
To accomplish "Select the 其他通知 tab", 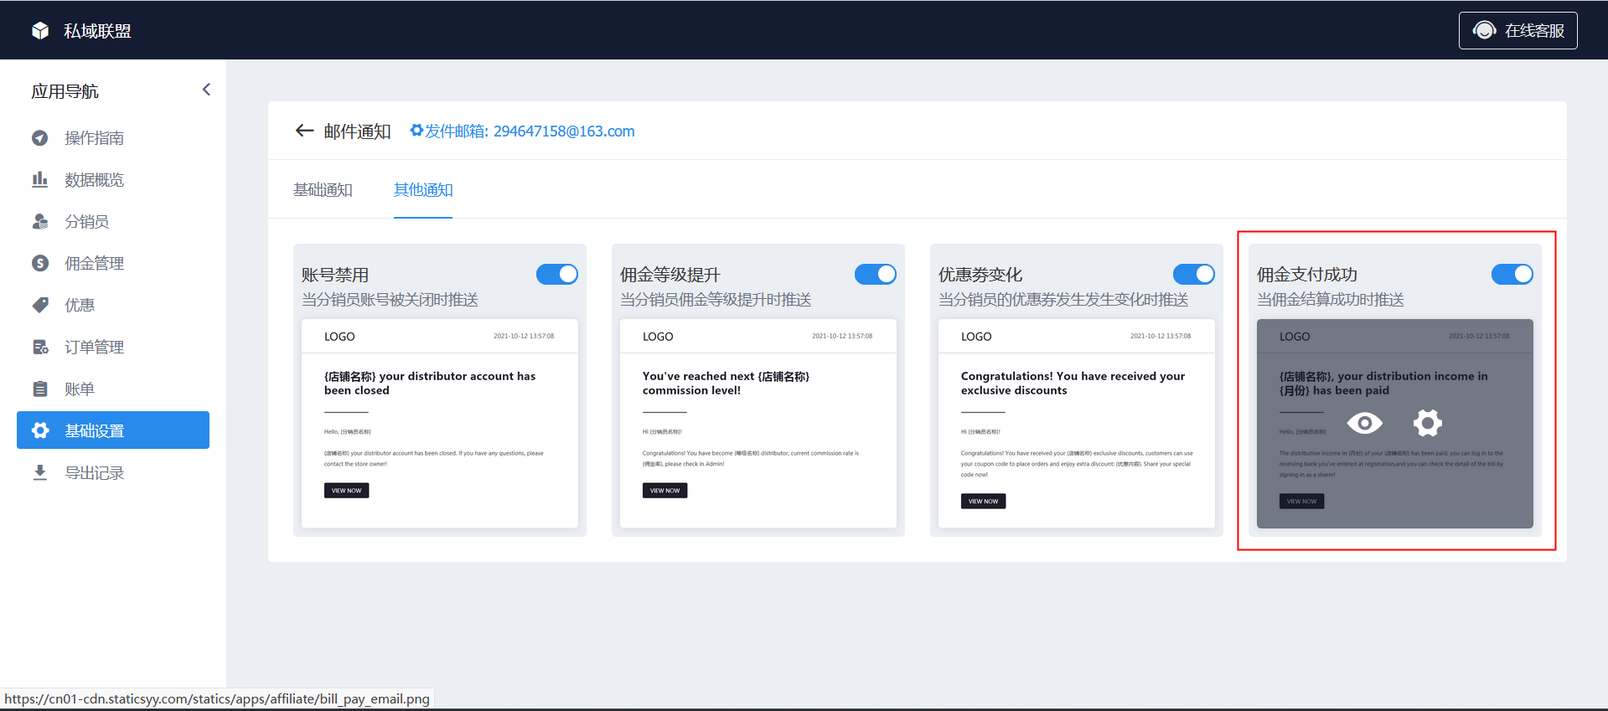I will [x=423, y=190].
